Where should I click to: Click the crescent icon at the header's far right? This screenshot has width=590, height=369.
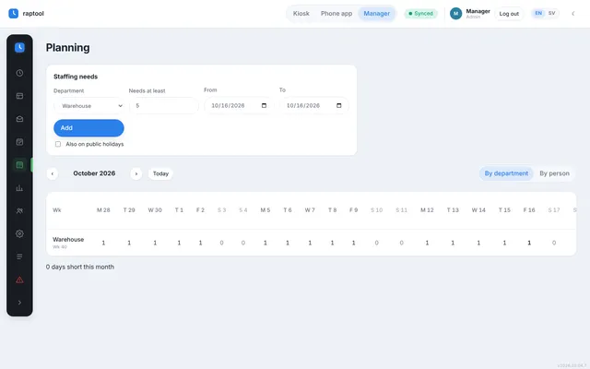[573, 14]
